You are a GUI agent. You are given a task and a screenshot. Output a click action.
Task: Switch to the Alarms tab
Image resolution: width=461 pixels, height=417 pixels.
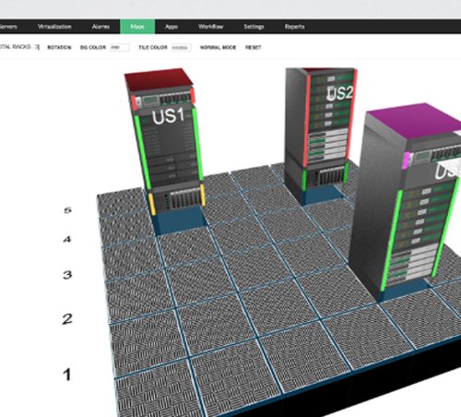100,27
